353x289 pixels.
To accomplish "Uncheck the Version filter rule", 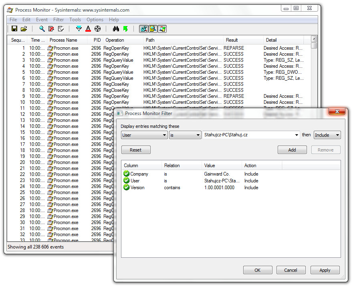I will (x=126, y=187).
